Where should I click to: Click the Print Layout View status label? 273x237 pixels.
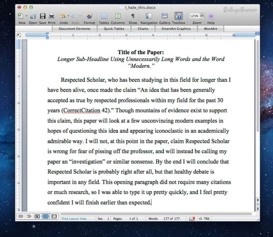click(74, 219)
